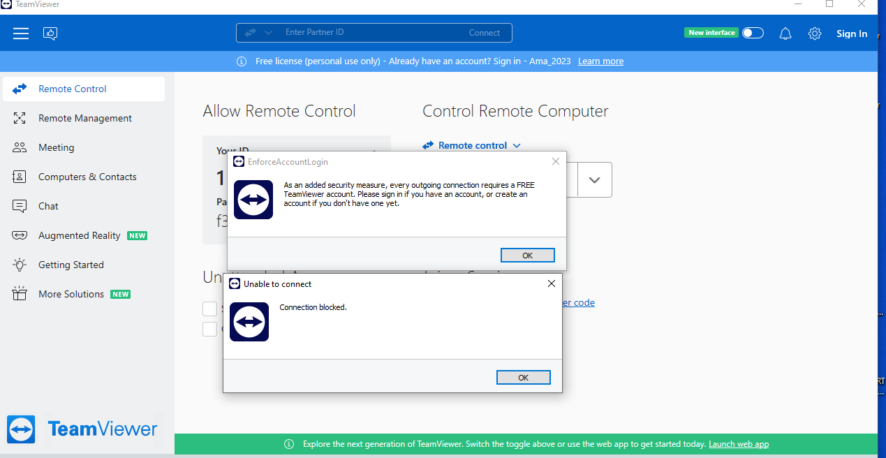Maximize the TeamViewer window

pyautogui.click(x=829, y=4)
